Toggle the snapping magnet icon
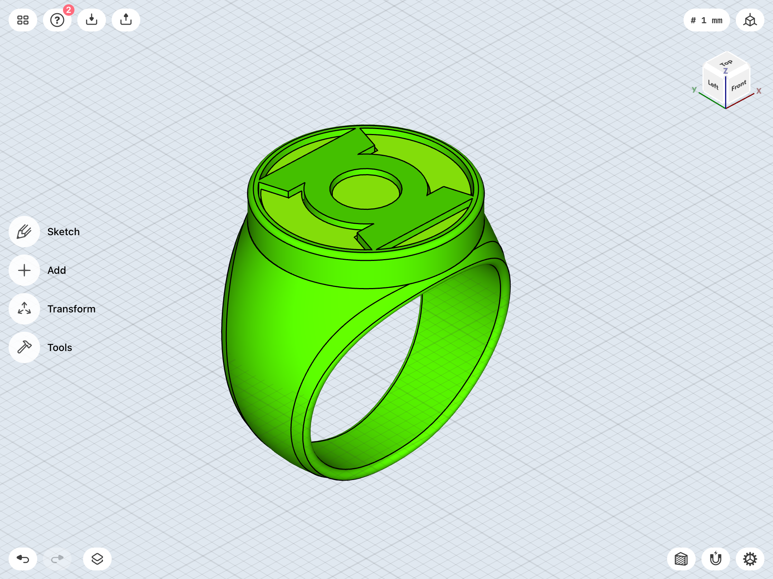 coord(716,559)
